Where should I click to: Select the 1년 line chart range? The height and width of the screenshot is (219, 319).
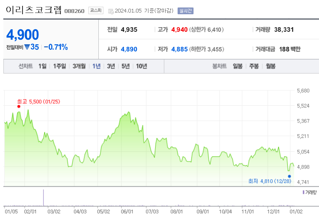96,66
